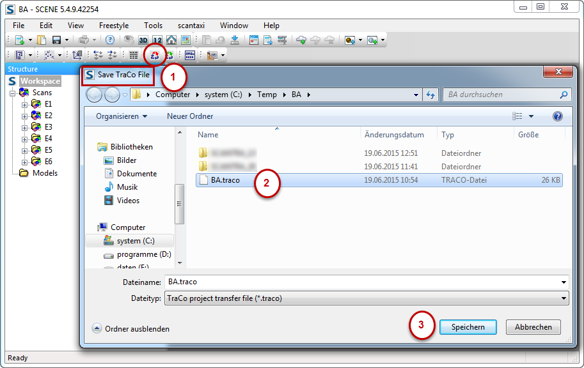The height and width of the screenshot is (368, 584).
Task: Select programme (D:) drive
Action: [138, 254]
